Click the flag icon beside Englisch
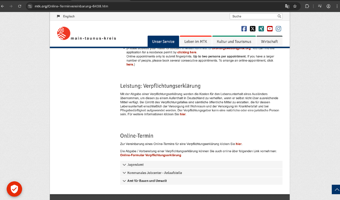 [x=58, y=16]
